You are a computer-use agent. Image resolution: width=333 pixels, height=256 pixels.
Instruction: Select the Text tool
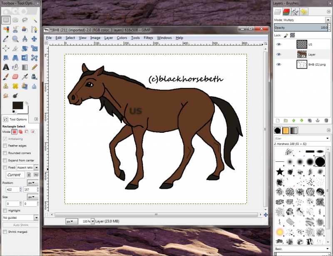pyautogui.click(x=6, y=67)
